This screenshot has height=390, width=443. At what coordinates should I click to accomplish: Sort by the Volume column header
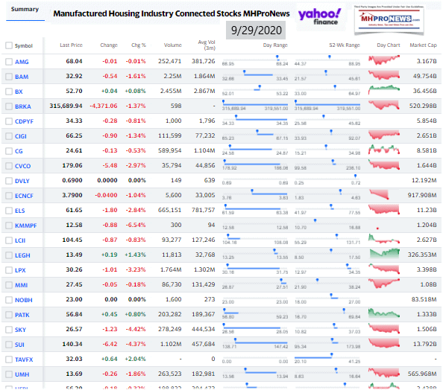tap(172, 45)
